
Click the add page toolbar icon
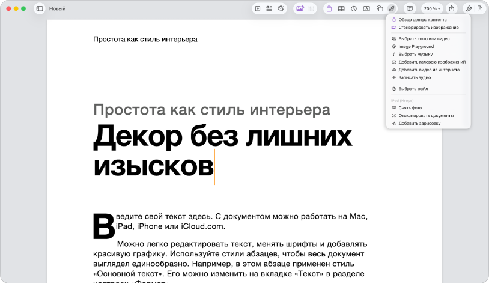(258, 9)
